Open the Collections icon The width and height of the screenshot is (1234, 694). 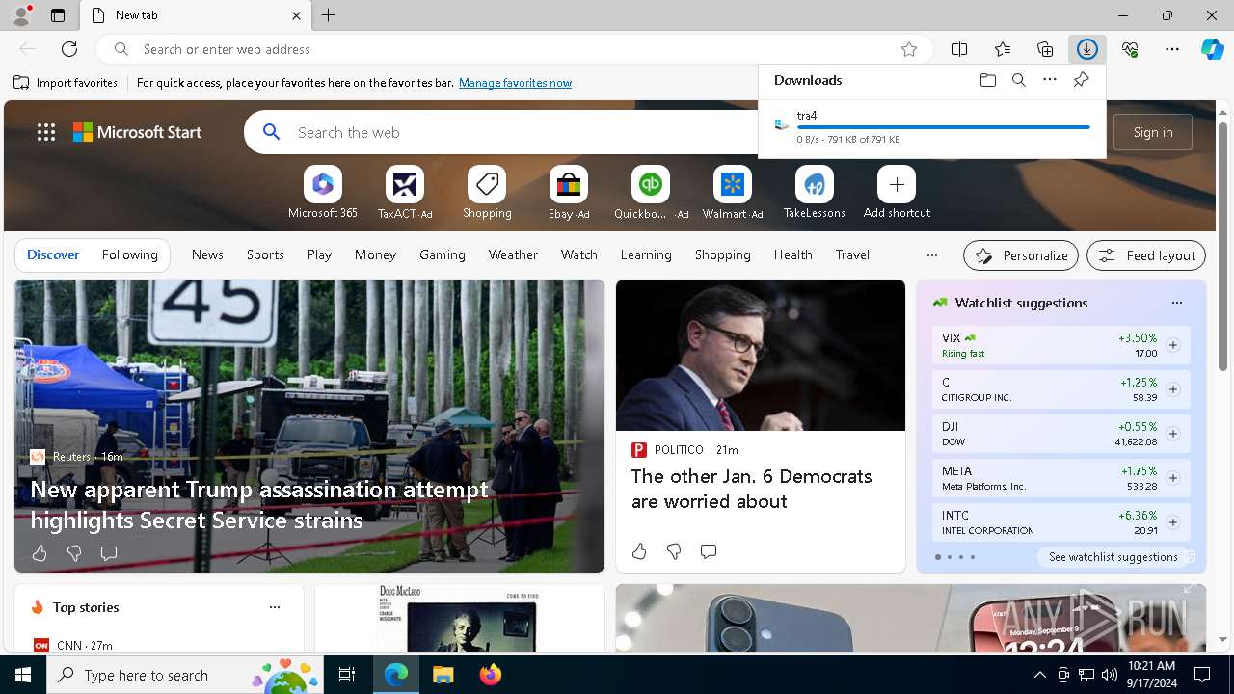pos(1045,49)
